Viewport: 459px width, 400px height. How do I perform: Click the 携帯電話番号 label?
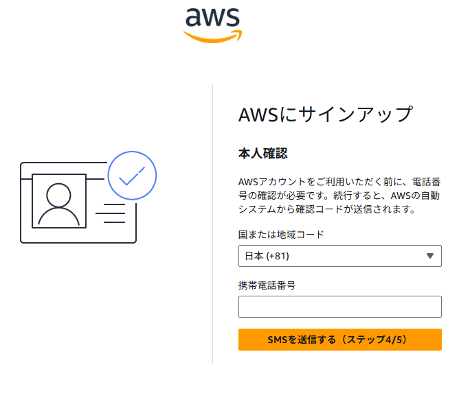click(x=267, y=285)
